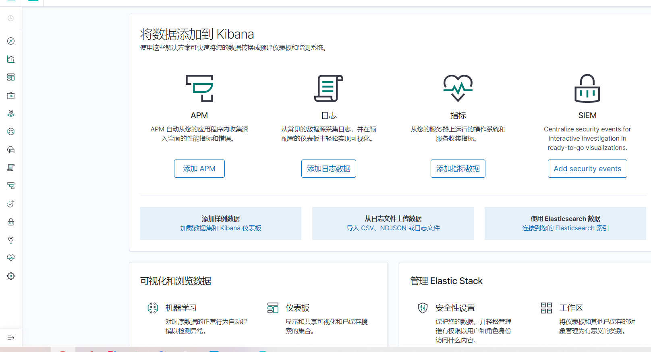Open the Uptime app in the sidebar
Image resolution: width=651 pixels, height=352 pixels.
click(11, 204)
